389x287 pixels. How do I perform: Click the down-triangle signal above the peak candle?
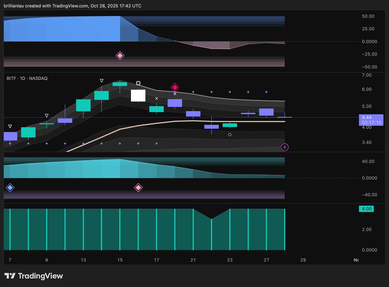pyautogui.click(x=101, y=80)
